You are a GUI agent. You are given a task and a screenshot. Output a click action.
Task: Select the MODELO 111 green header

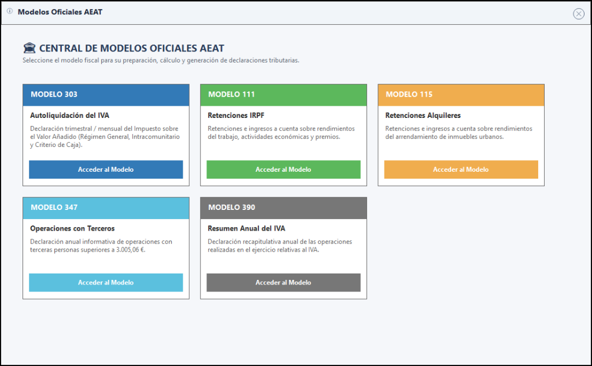(x=283, y=95)
